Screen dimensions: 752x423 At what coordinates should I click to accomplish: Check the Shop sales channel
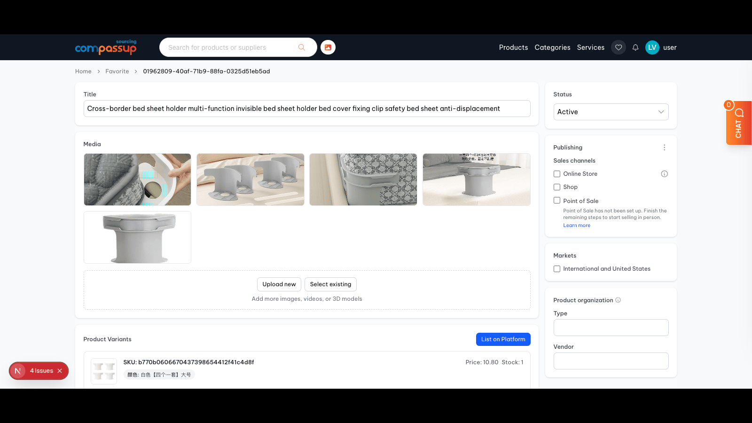click(556, 187)
